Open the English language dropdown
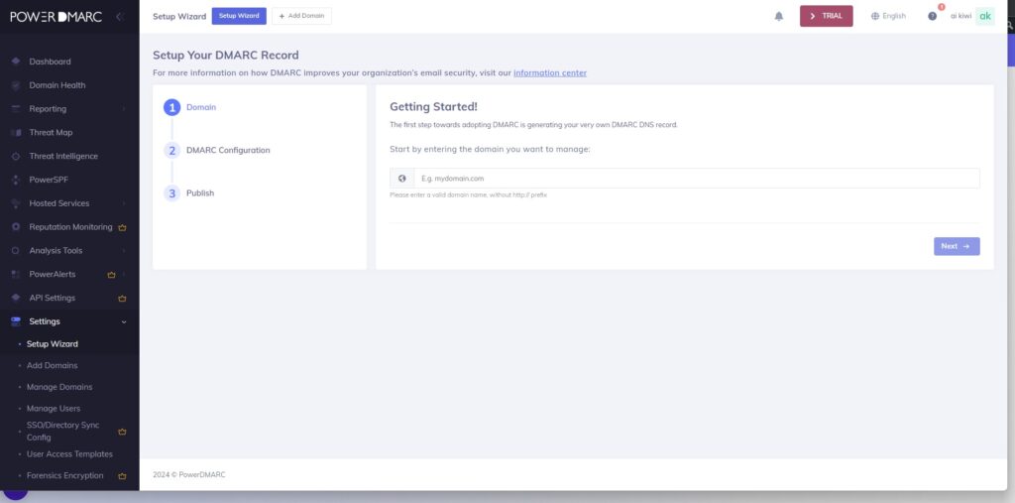1015x503 pixels. pyautogui.click(x=889, y=16)
